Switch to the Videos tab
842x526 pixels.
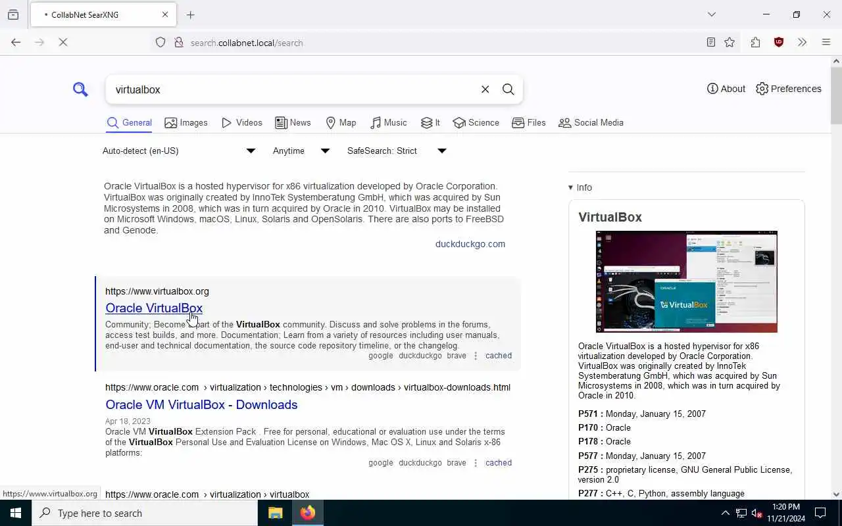point(242,123)
